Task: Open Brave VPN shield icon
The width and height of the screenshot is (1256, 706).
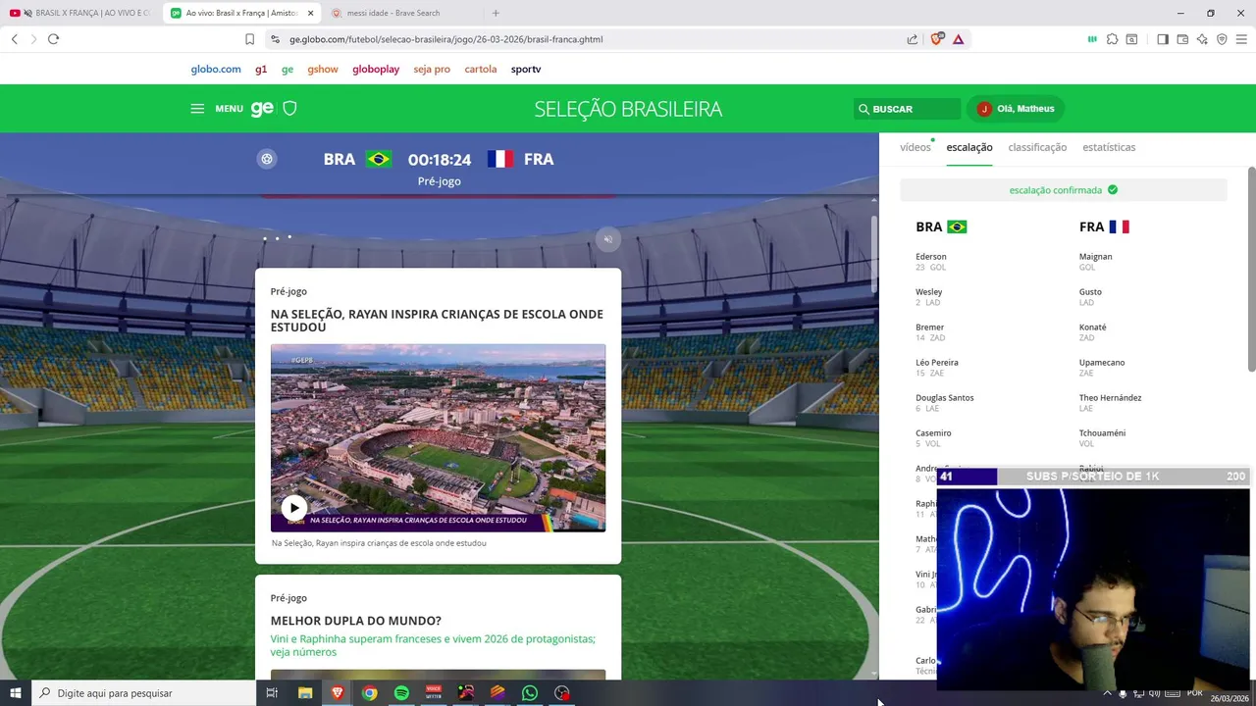Action: (x=1222, y=39)
